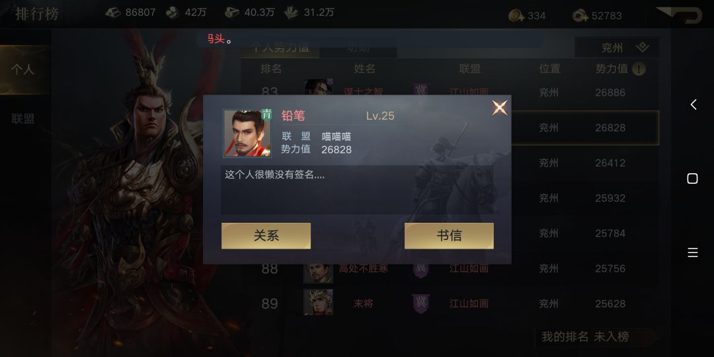Tap the stone resource icon showing 42万
This screenshot has width=714, height=357.
(x=172, y=13)
